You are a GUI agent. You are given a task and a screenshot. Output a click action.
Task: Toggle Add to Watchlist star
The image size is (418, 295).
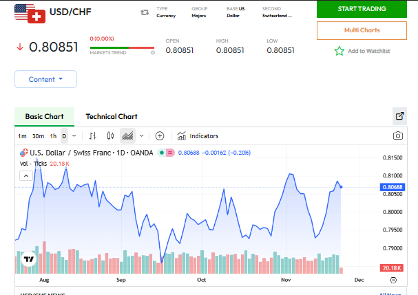pyautogui.click(x=339, y=51)
